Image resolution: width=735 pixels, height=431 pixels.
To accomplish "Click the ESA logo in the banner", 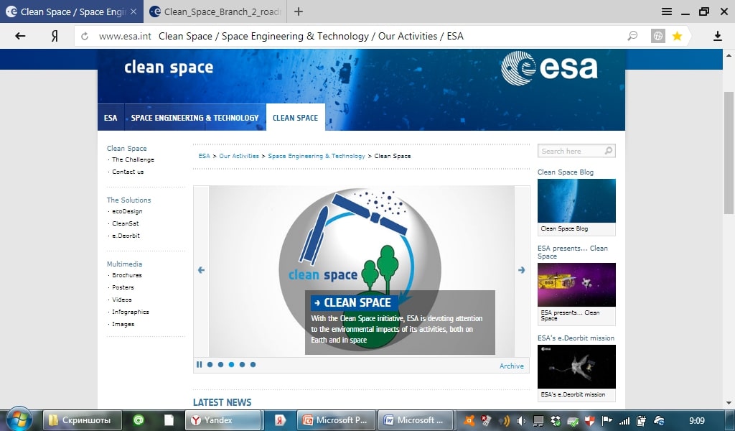I will pos(549,68).
